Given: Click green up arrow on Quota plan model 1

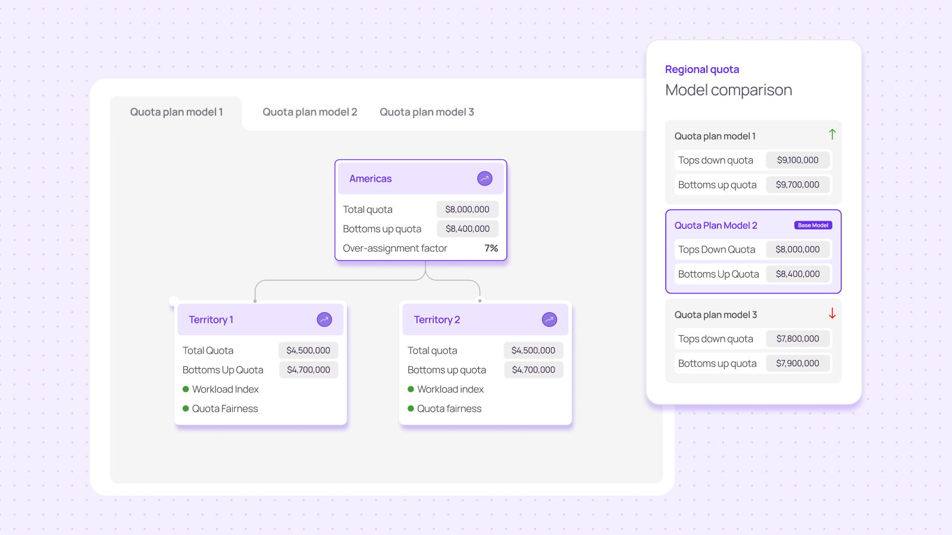Looking at the screenshot, I should pos(832,135).
